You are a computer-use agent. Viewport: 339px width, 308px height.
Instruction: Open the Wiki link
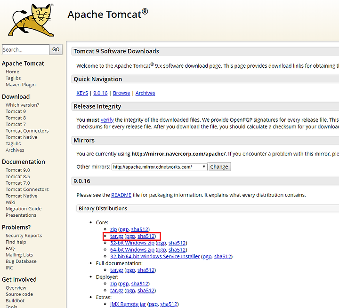[x=10, y=202]
